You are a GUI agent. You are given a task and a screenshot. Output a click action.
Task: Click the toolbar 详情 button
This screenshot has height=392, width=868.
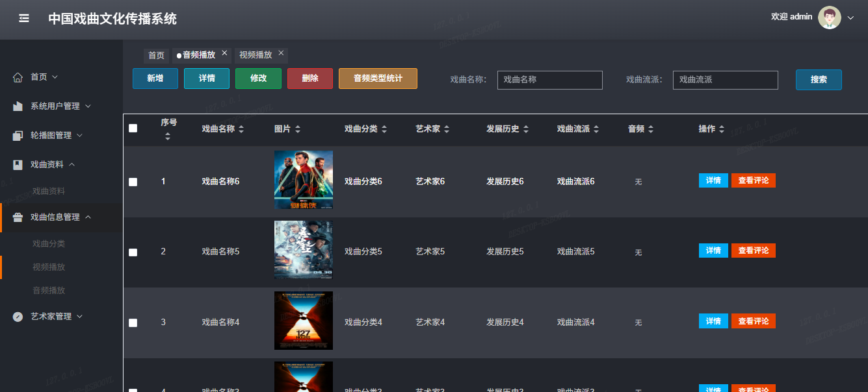click(x=207, y=79)
